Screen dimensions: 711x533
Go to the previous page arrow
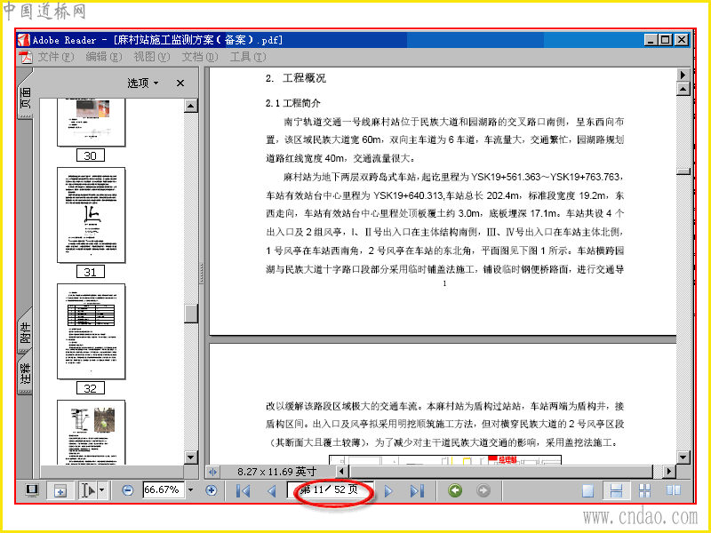coord(272,491)
